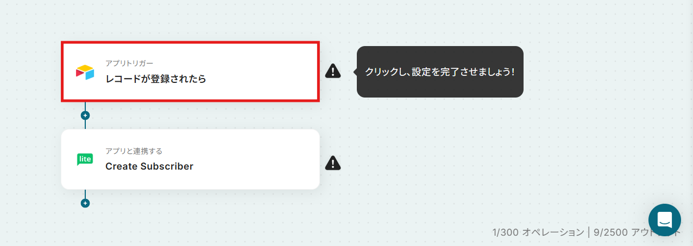Click the アプリトリガー label
The height and width of the screenshot is (246, 693).
pyautogui.click(x=129, y=63)
